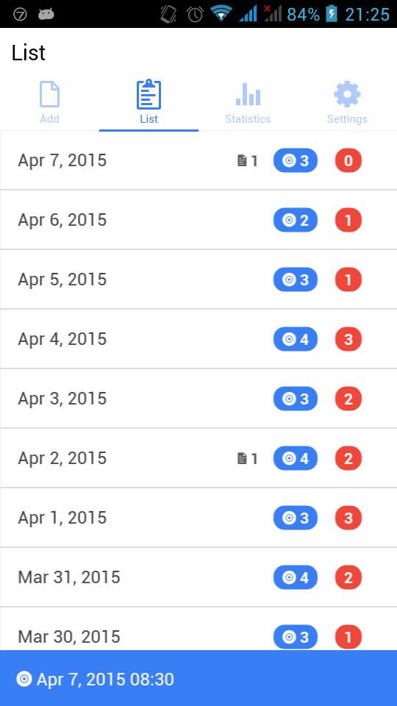The width and height of the screenshot is (397, 706).
Task: Tap the blue badge showing 4 on Mar 31
Action: coord(296,577)
